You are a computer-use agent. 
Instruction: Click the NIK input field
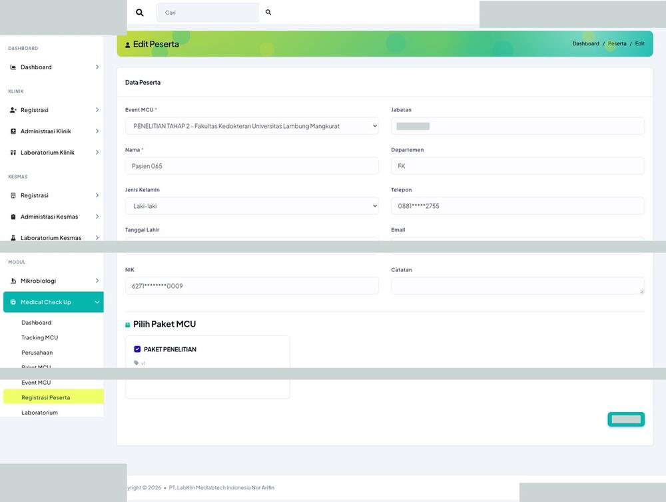point(252,286)
